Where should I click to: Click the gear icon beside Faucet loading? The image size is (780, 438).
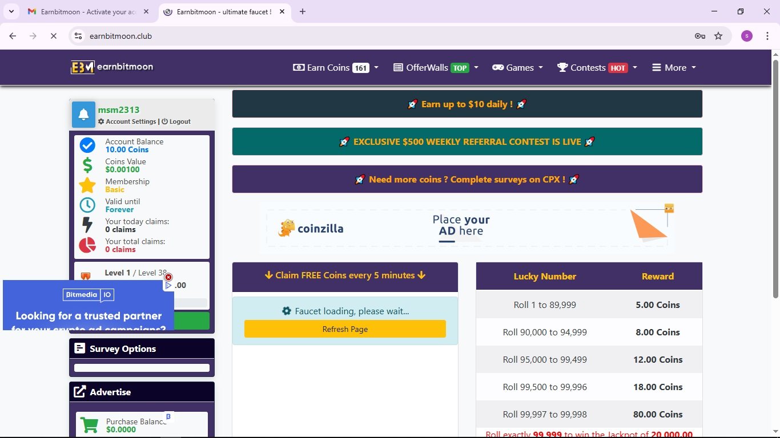(x=287, y=311)
